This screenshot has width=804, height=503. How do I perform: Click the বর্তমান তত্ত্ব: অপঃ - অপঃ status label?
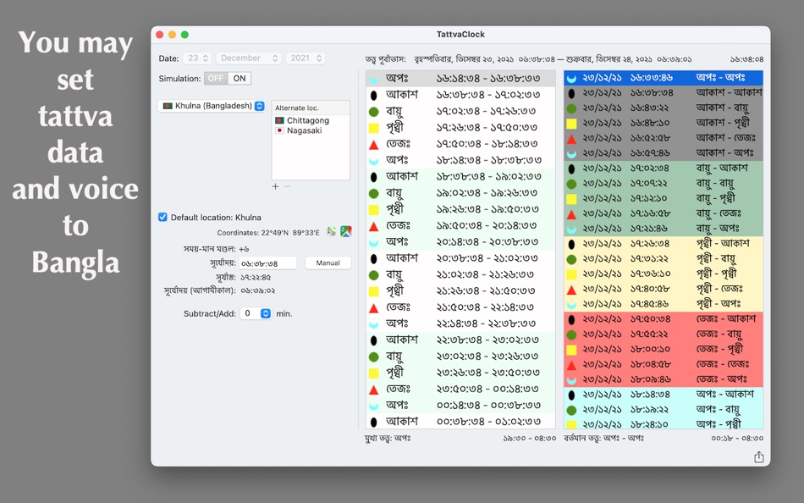603,439
